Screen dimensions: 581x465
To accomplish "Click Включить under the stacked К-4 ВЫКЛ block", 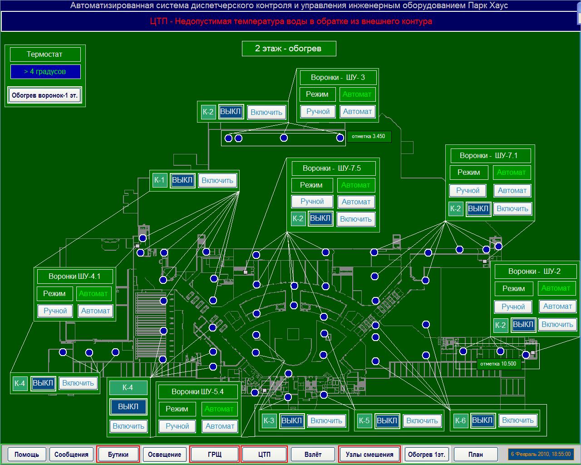I will (x=128, y=426).
